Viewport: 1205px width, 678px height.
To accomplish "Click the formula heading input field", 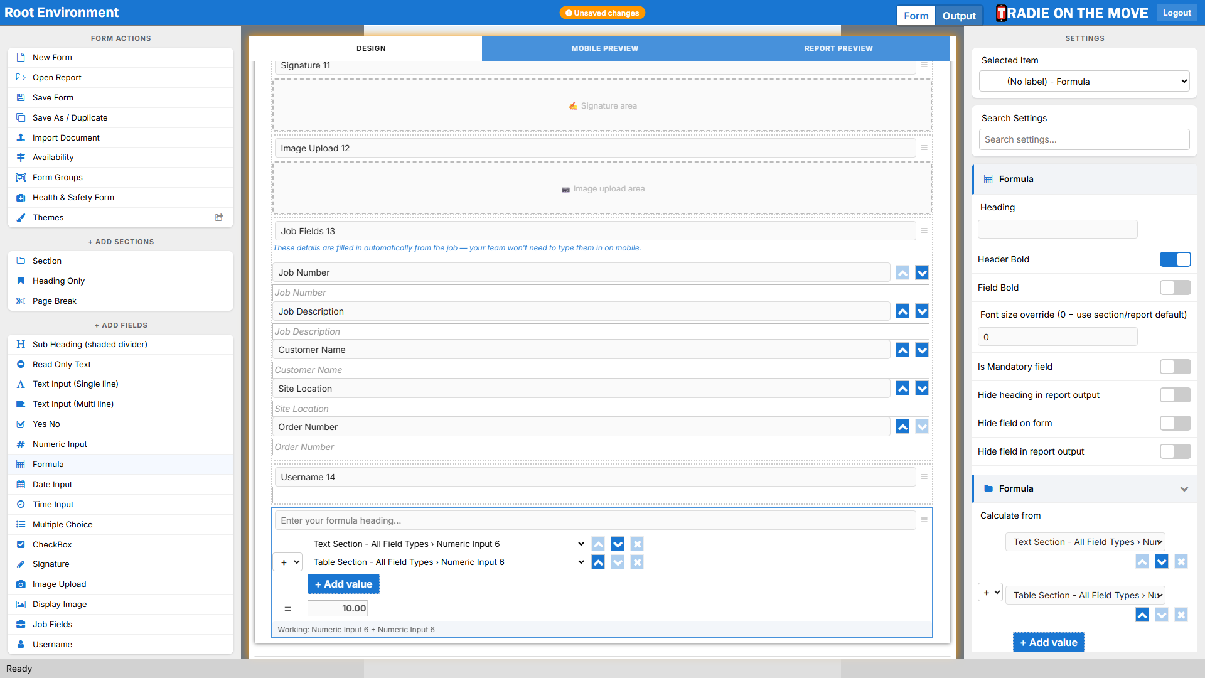I will (595, 520).
